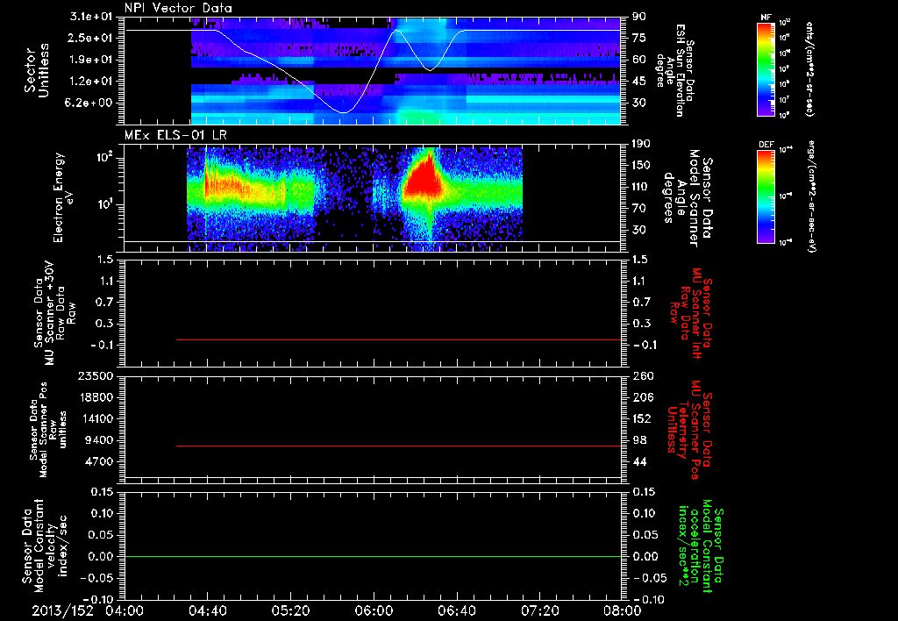Click the 1.2e+01 sector tick value

click(90, 82)
